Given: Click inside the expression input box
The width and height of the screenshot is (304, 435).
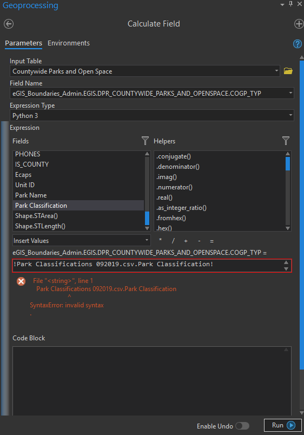Looking at the screenshot, I should [x=148, y=266].
